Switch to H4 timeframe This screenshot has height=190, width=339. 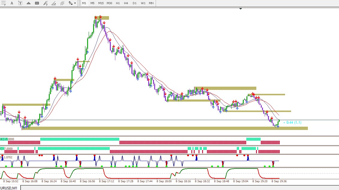click(x=126, y=3)
